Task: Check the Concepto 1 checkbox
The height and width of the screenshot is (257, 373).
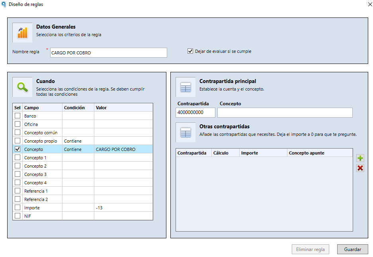Action: (x=18, y=157)
